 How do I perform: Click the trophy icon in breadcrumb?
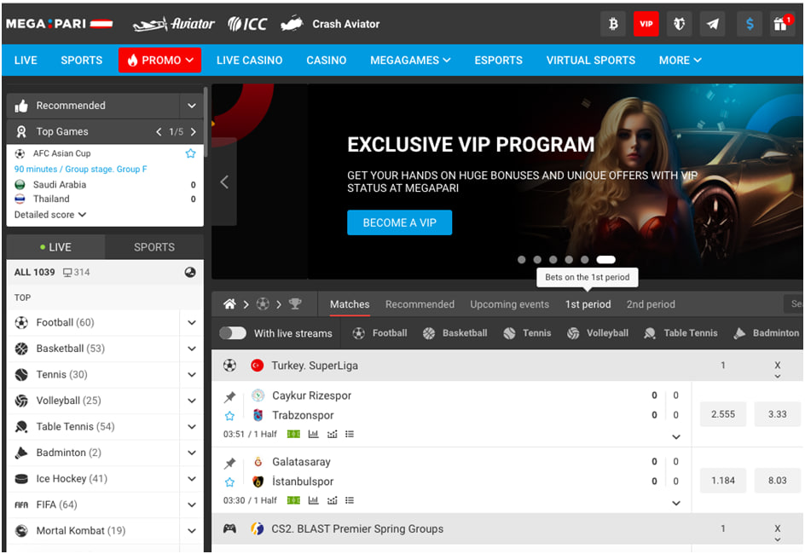[295, 304]
